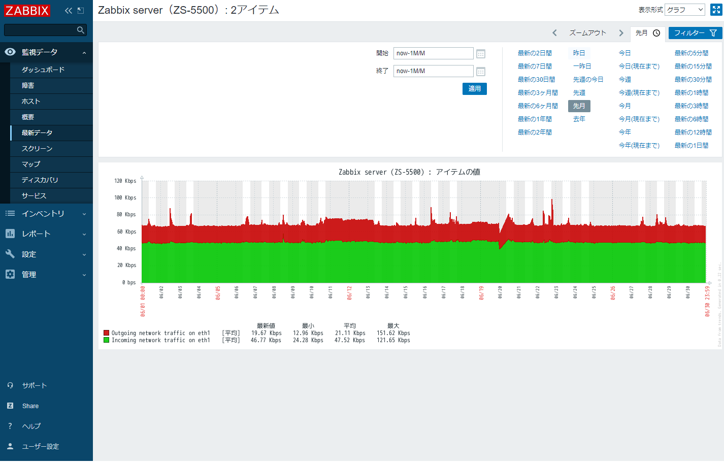
Task: Click ズームアウト button
Action: pos(588,33)
